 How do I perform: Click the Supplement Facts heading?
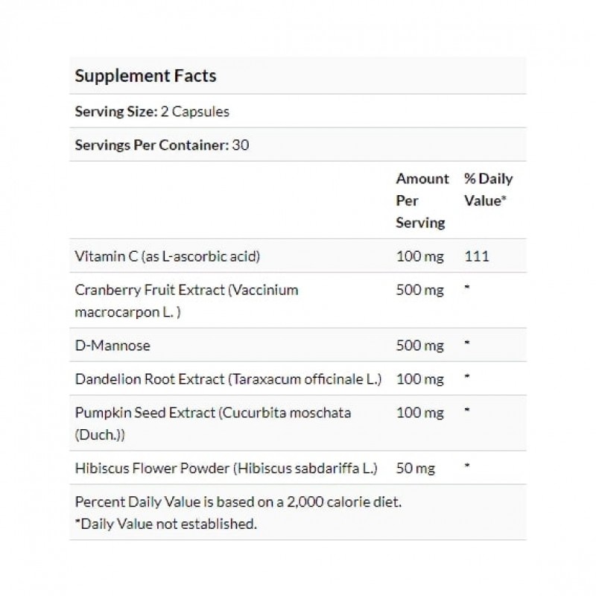(x=146, y=76)
